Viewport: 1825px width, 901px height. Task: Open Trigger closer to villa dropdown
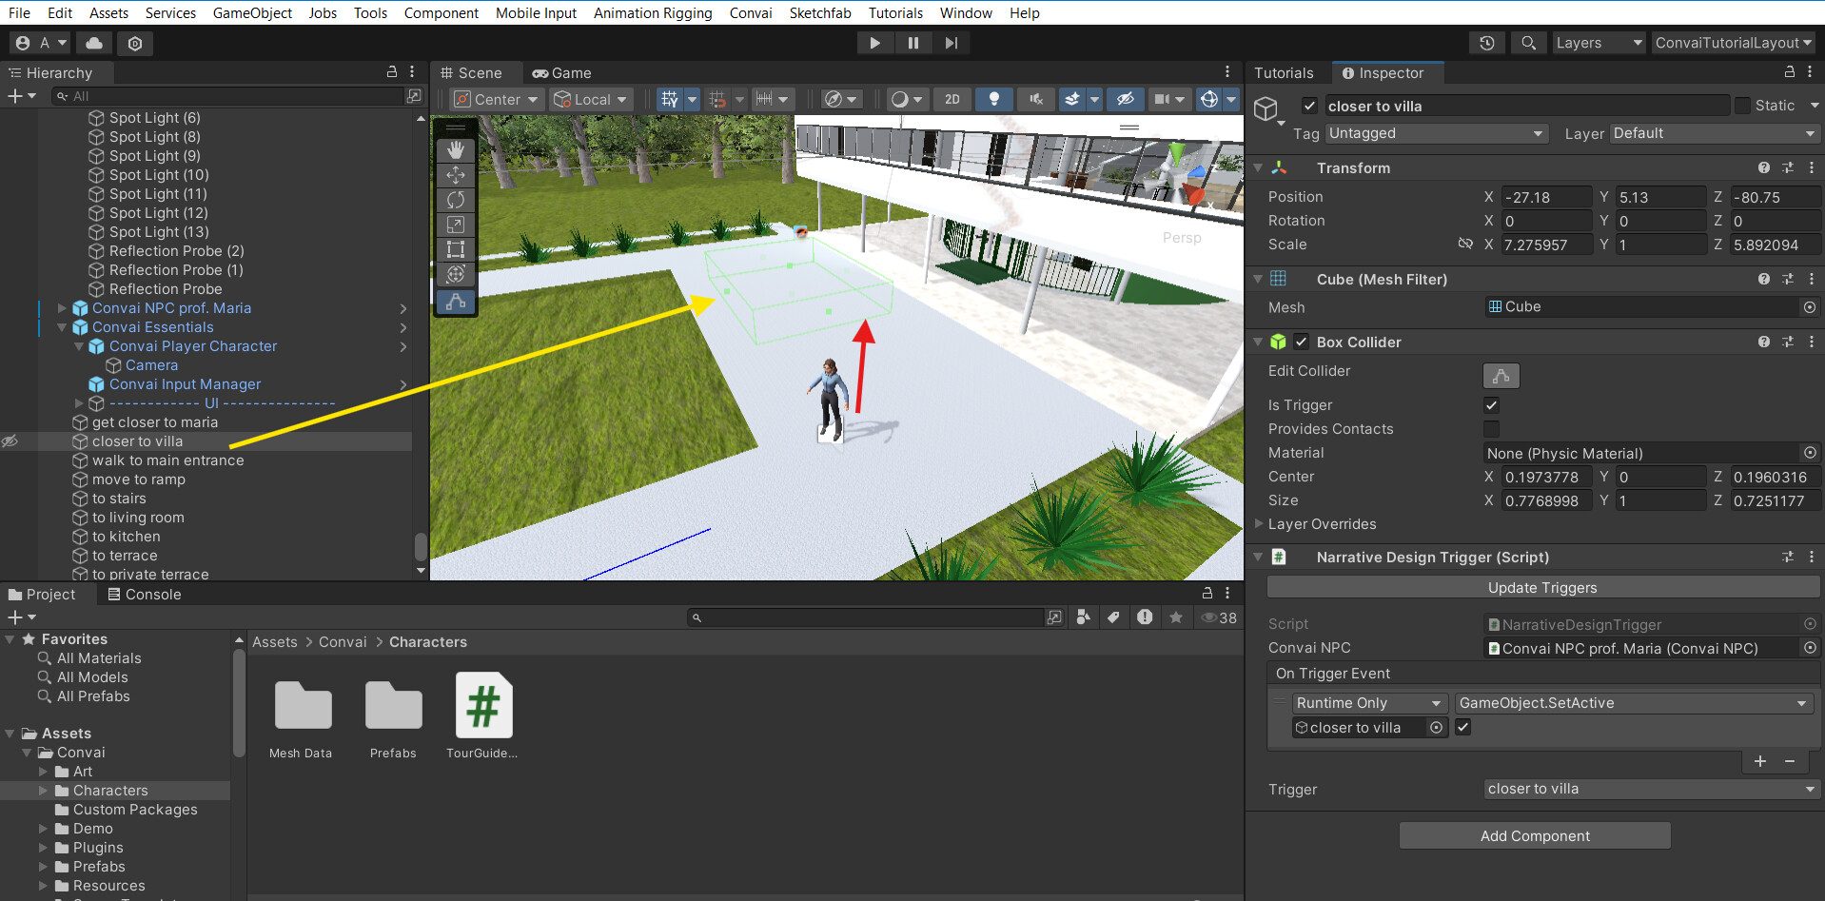tap(1651, 789)
